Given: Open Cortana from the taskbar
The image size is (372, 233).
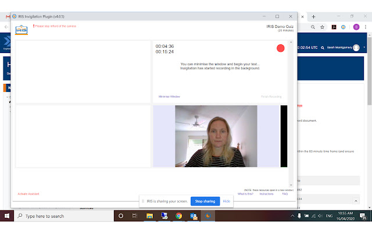Looking at the screenshot, I should [121, 216].
